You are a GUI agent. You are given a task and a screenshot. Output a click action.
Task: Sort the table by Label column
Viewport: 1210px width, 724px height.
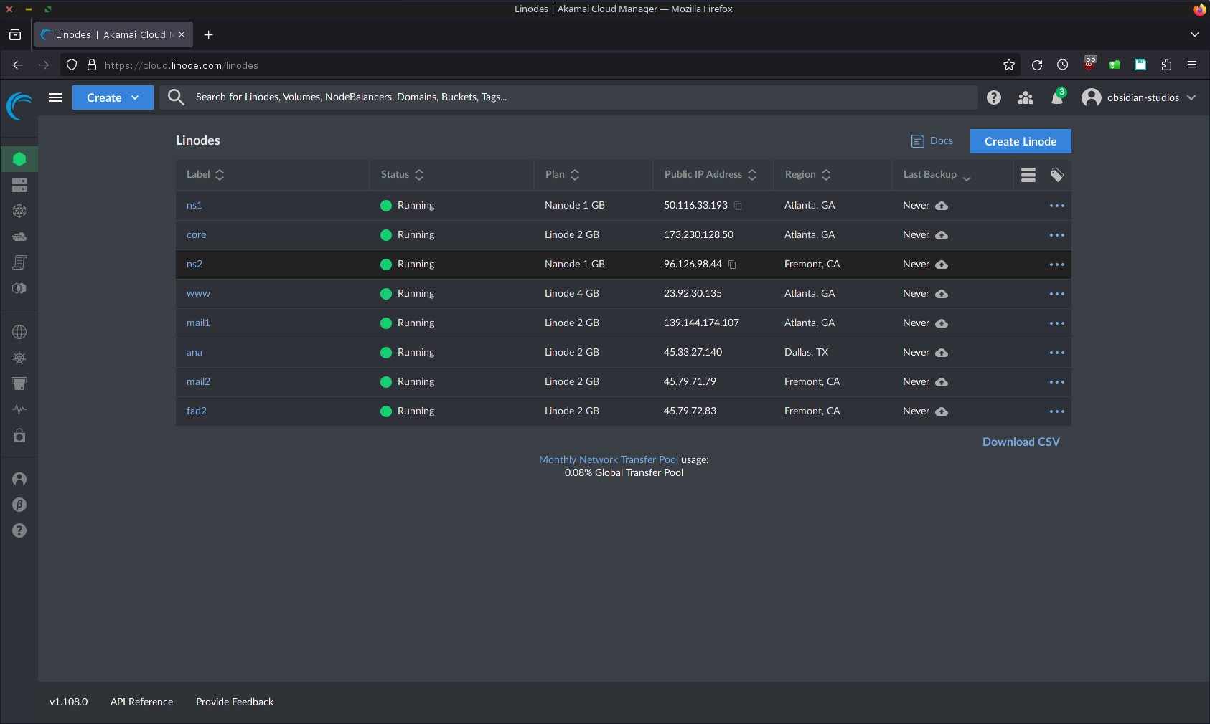pyautogui.click(x=205, y=175)
